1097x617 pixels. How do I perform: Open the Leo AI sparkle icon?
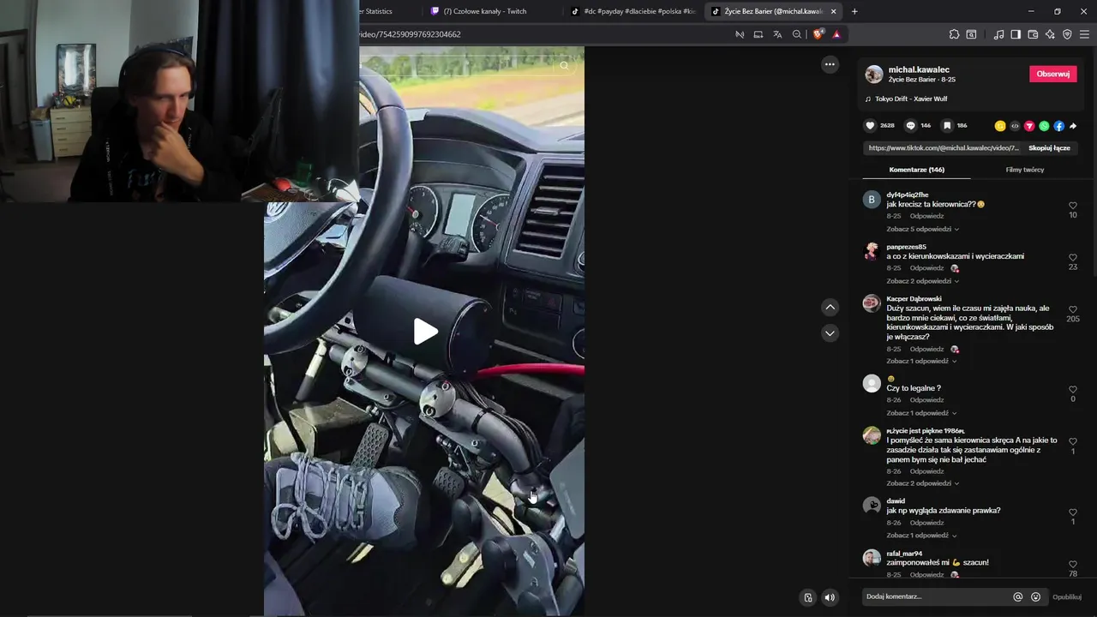(1050, 34)
